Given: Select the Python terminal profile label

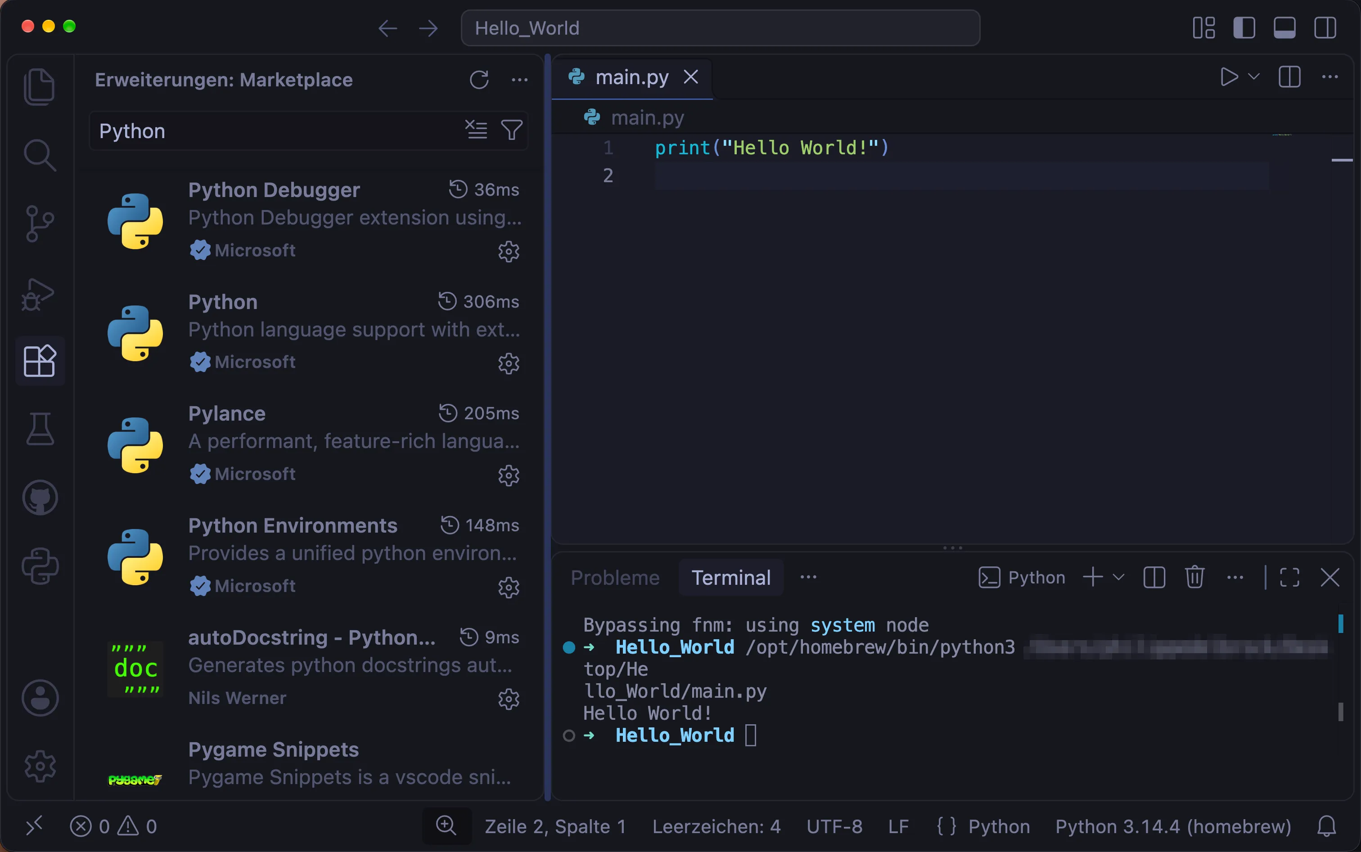Looking at the screenshot, I should coord(1022,578).
